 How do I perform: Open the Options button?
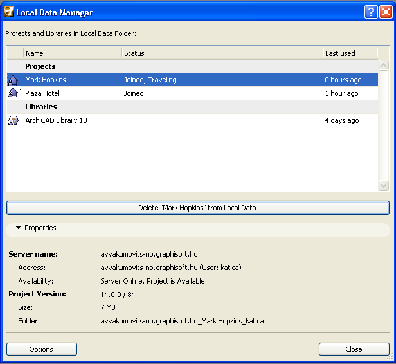(x=41, y=349)
